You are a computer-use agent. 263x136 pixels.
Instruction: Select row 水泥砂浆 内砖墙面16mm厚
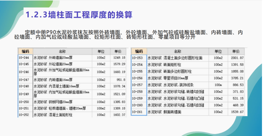(x=72, y=80)
